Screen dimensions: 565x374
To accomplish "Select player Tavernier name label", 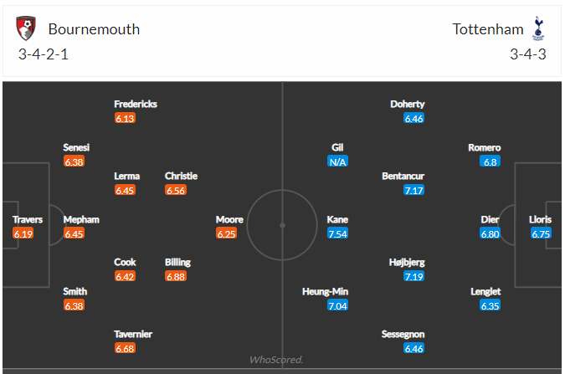I will (133, 335).
